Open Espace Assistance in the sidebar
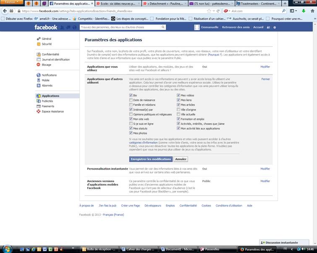Screen dimensions: 317x253 tap(52, 111)
